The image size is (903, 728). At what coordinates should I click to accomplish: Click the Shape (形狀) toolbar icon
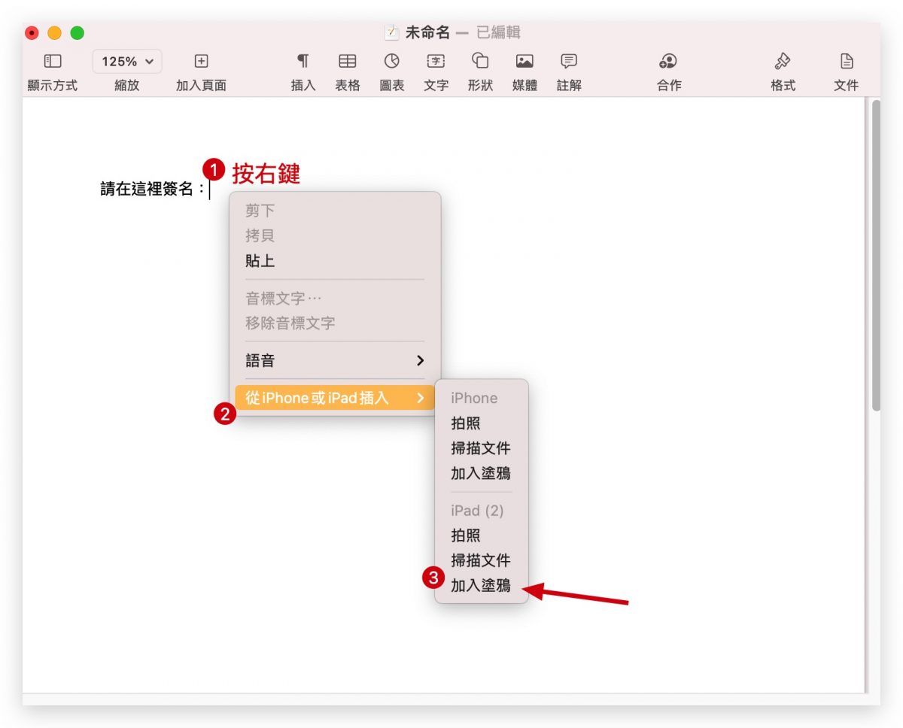tap(480, 61)
